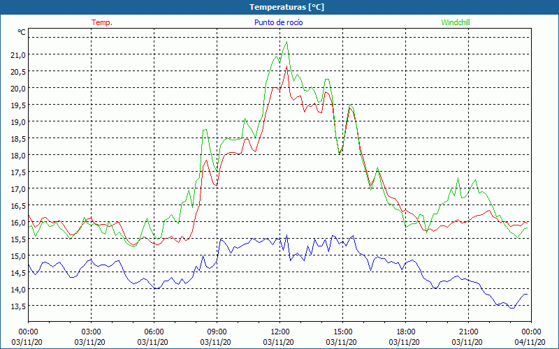Viewport: 559px width, 349px height.
Task: Click the 18,5 y-axis value
Action: coord(18,138)
